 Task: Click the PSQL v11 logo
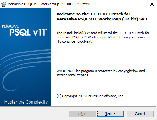pos(28,32)
